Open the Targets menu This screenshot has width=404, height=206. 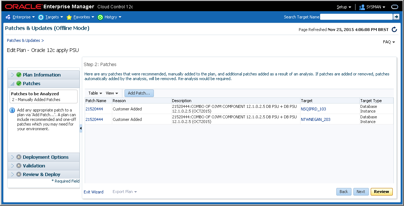point(54,17)
